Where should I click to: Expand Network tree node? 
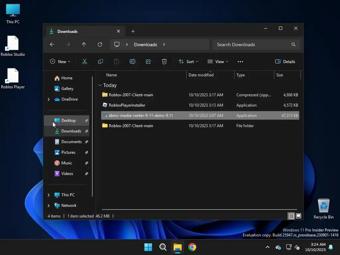click(x=48, y=206)
